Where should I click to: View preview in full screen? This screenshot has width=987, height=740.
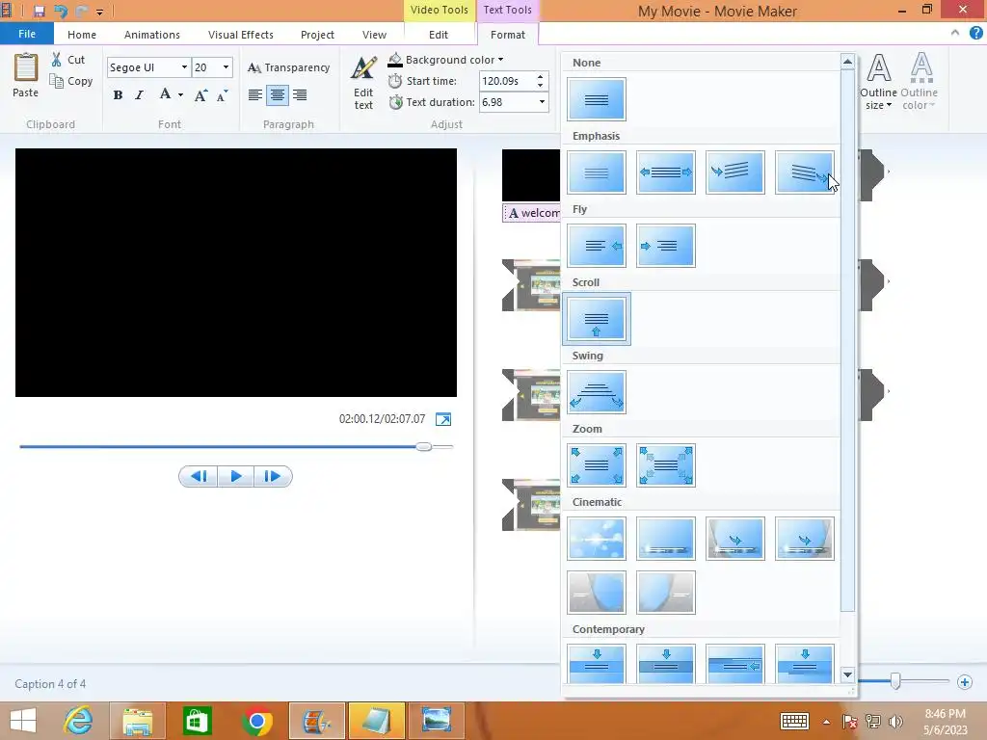[x=443, y=419]
